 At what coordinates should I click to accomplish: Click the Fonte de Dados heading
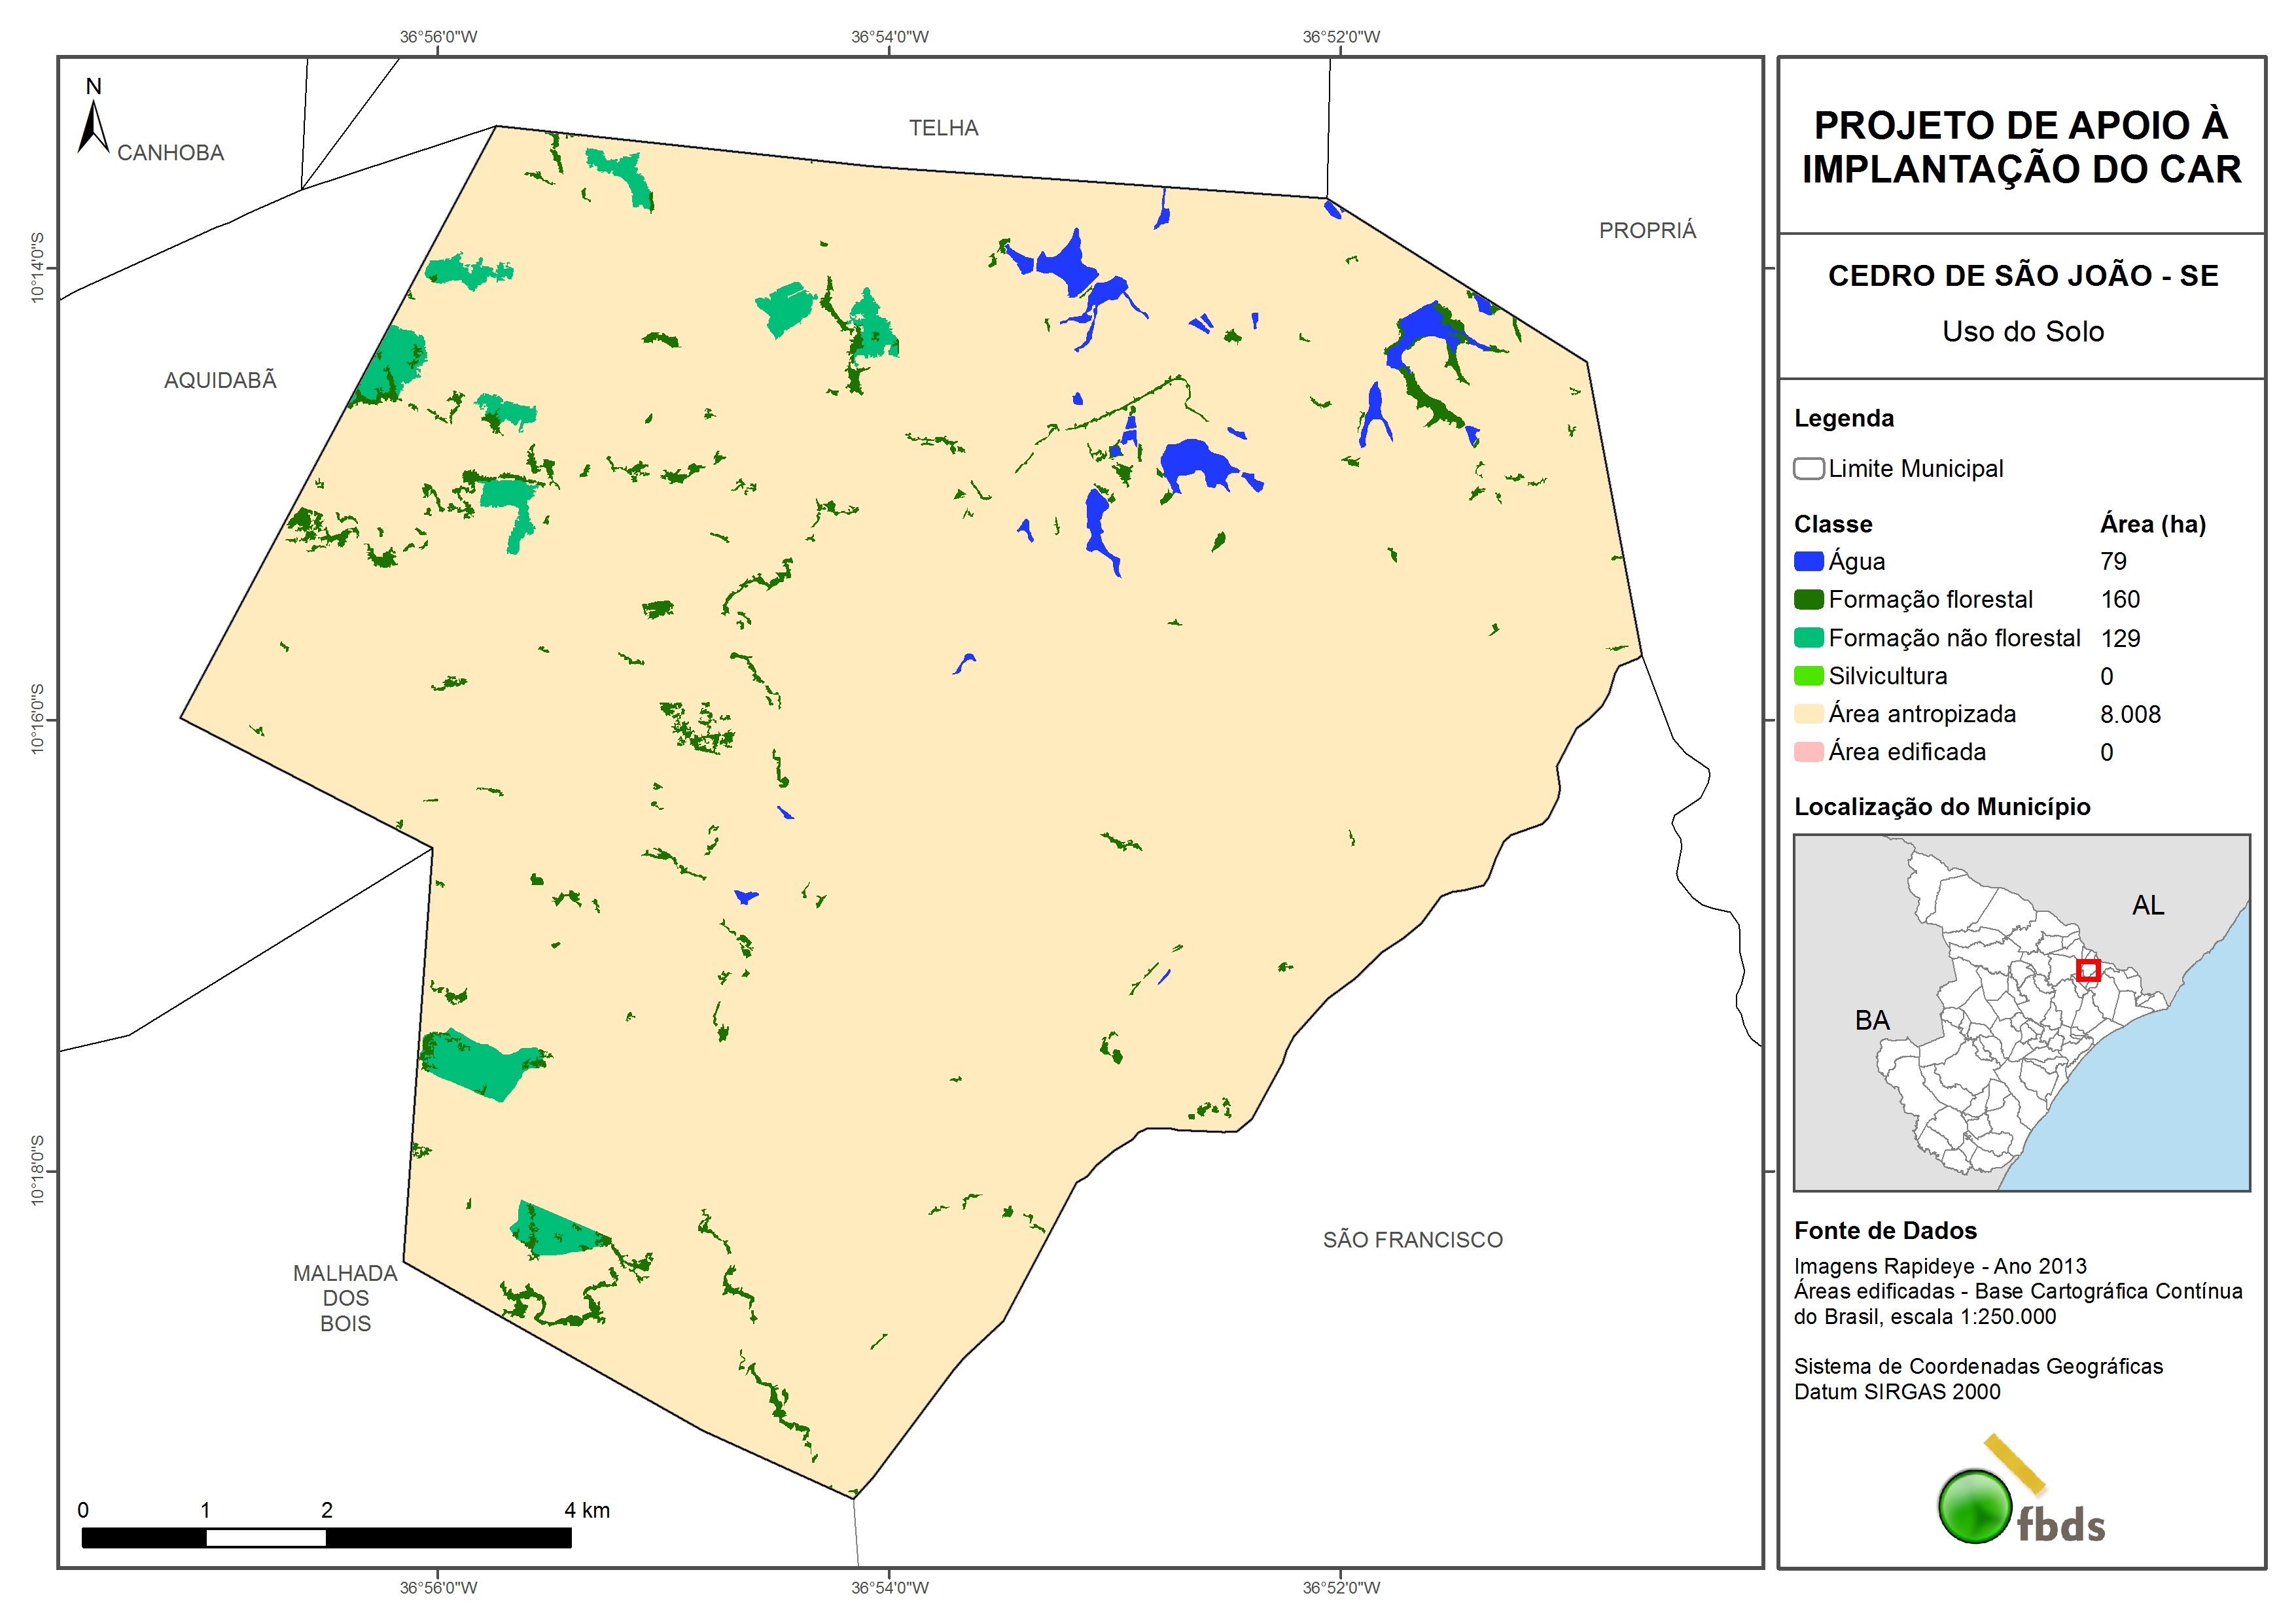1885,1230
